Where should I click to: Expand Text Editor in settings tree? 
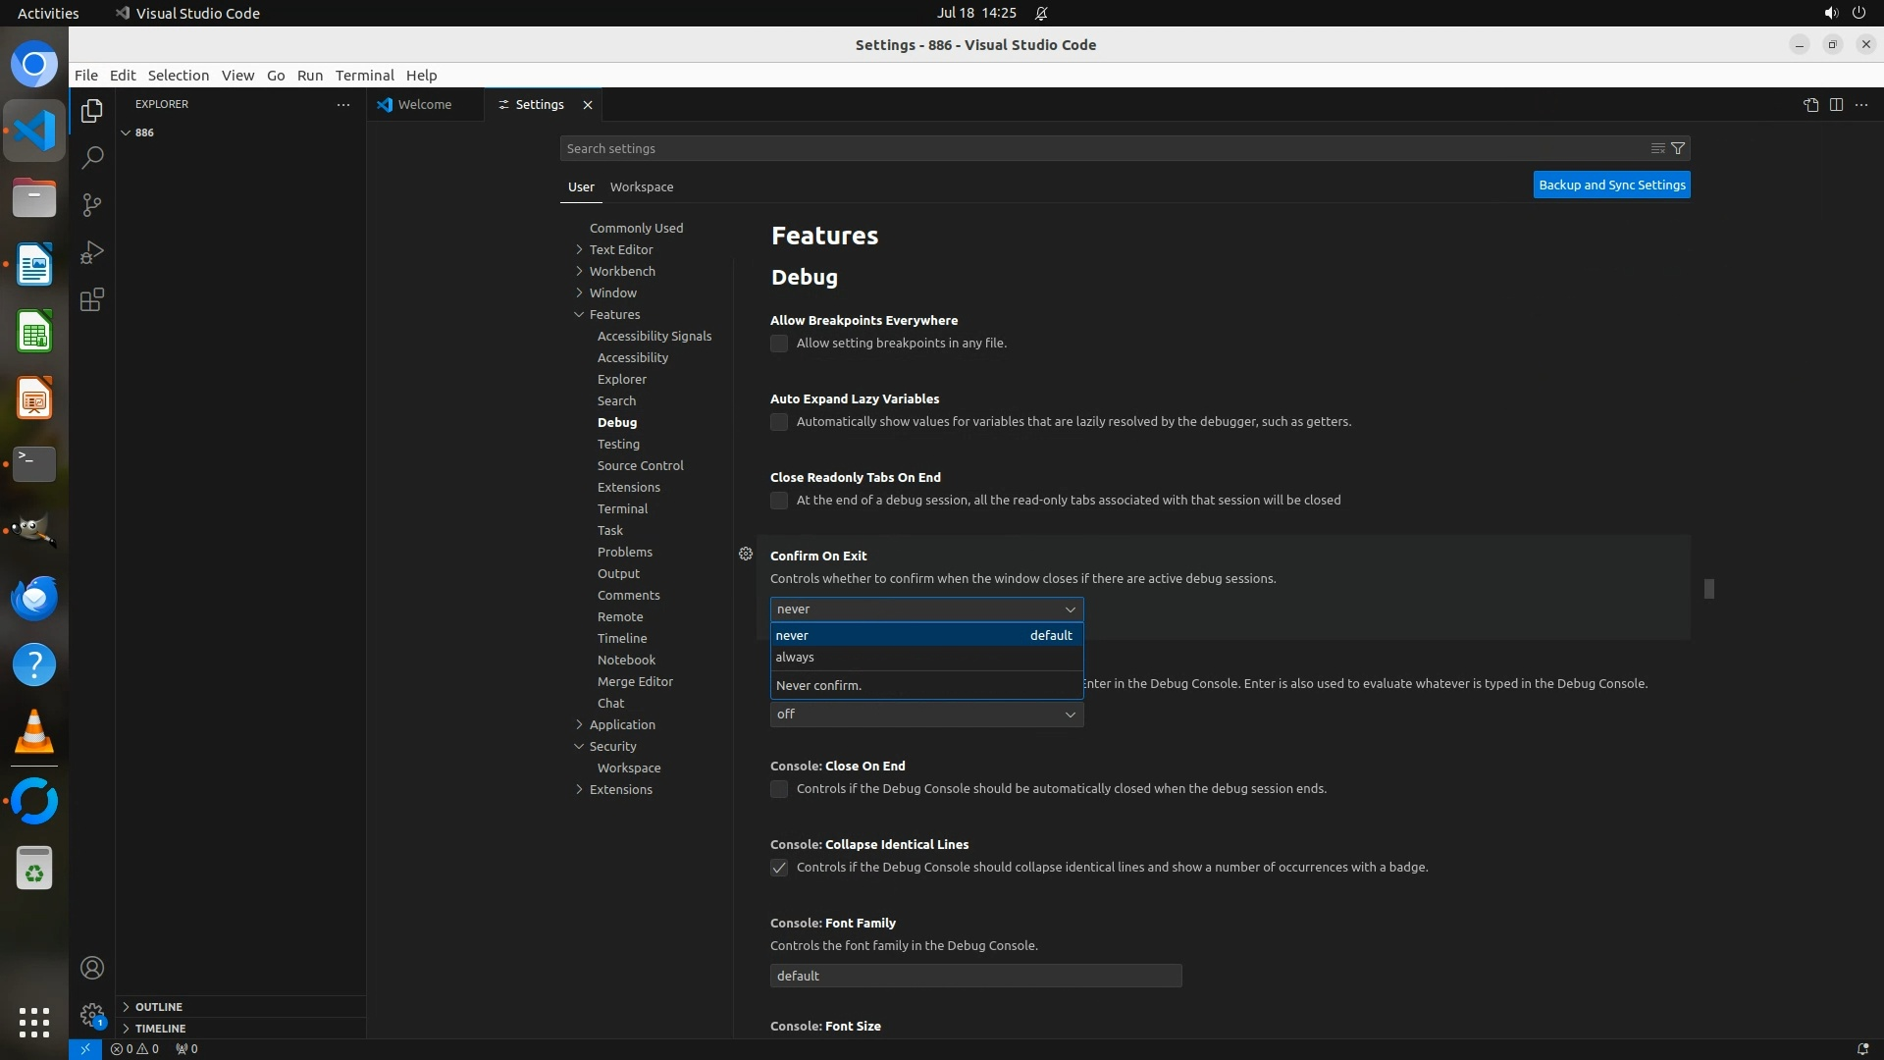coord(620,249)
